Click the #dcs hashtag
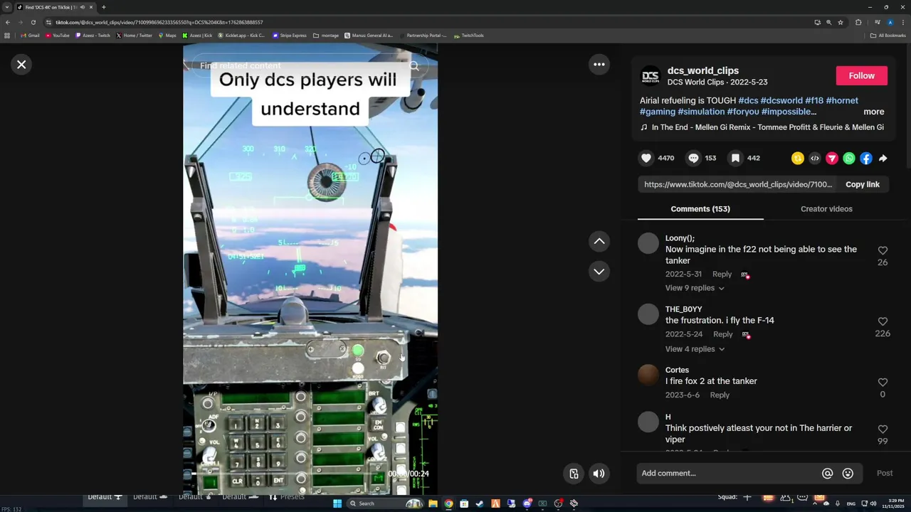This screenshot has width=911, height=512. click(x=748, y=101)
